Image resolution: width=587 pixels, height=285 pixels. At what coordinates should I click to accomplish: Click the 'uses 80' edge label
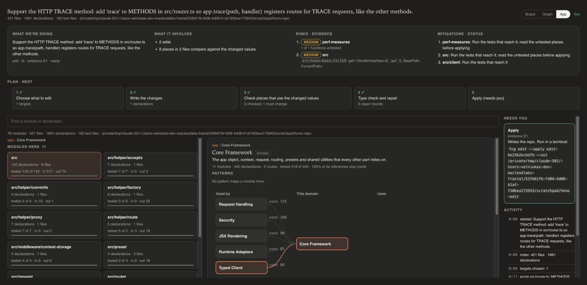(x=277, y=265)
